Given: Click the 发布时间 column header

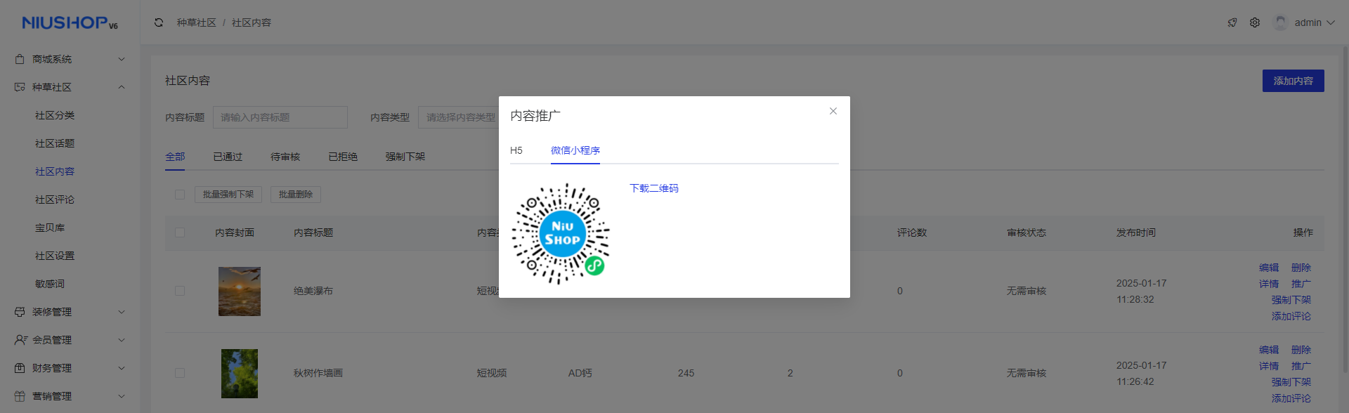Looking at the screenshot, I should 1136,232.
